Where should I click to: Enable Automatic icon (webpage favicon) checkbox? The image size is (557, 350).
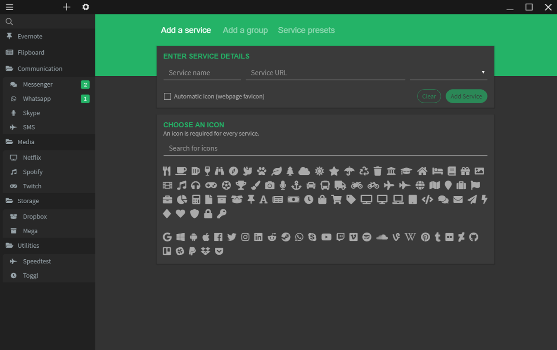click(x=167, y=96)
